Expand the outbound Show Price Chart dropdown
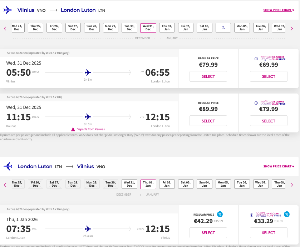The width and height of the screenshot is (300, 247). (x=279, y=10)
